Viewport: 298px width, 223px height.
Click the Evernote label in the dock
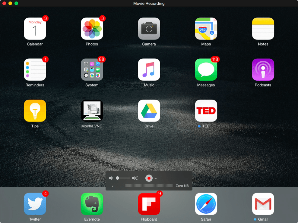tap(92, 219)
